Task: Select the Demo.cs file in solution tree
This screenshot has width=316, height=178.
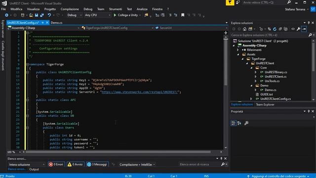Action: coord(271,90)
